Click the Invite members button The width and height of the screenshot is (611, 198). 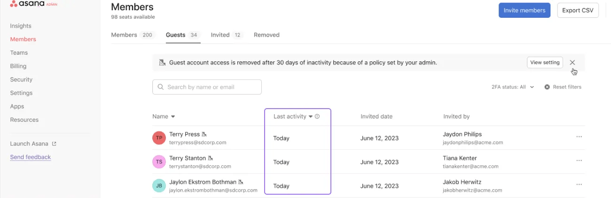pos(524,10)
